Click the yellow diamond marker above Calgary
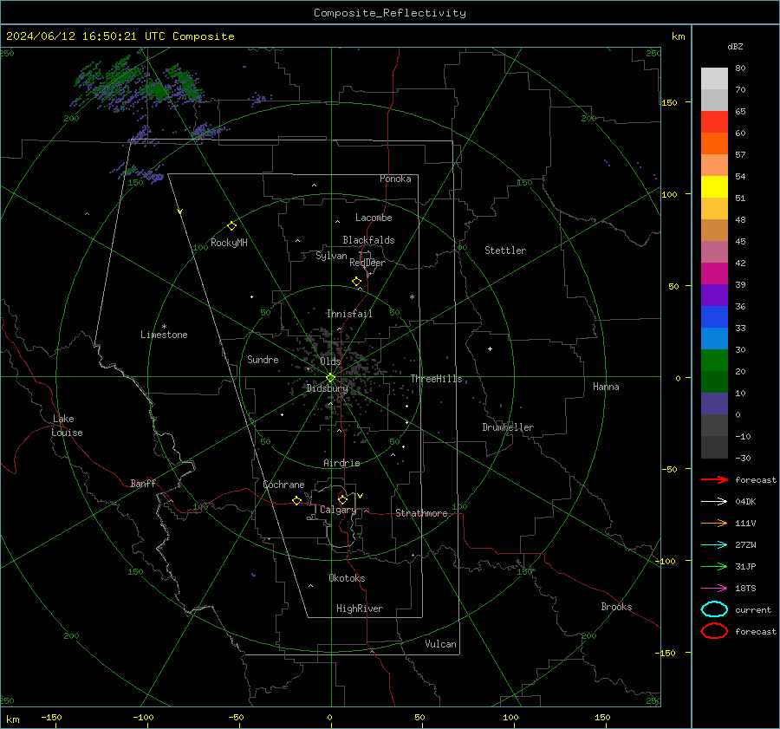Viewport: 780px width, 729px height. point(342,499)
